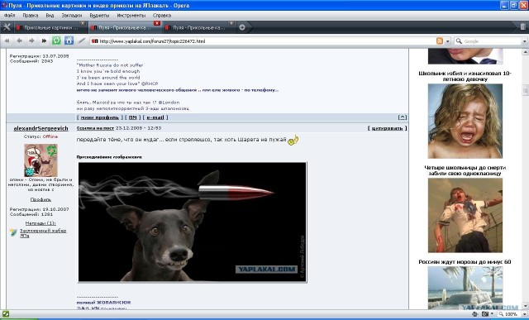Open the 'Школьник избил' news headline
This screenshot has height=320, width=529.
[465, 76]
